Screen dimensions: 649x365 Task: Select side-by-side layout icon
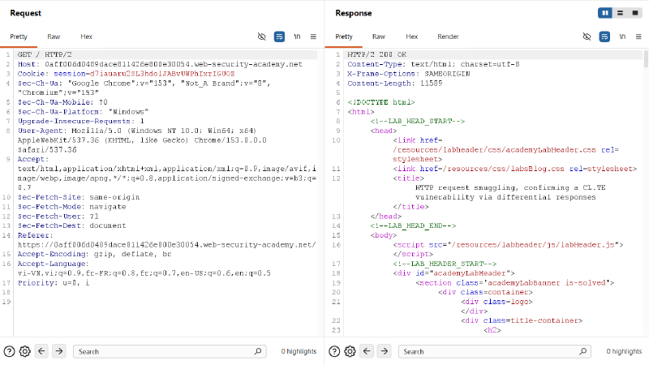[x=604, y=13]
